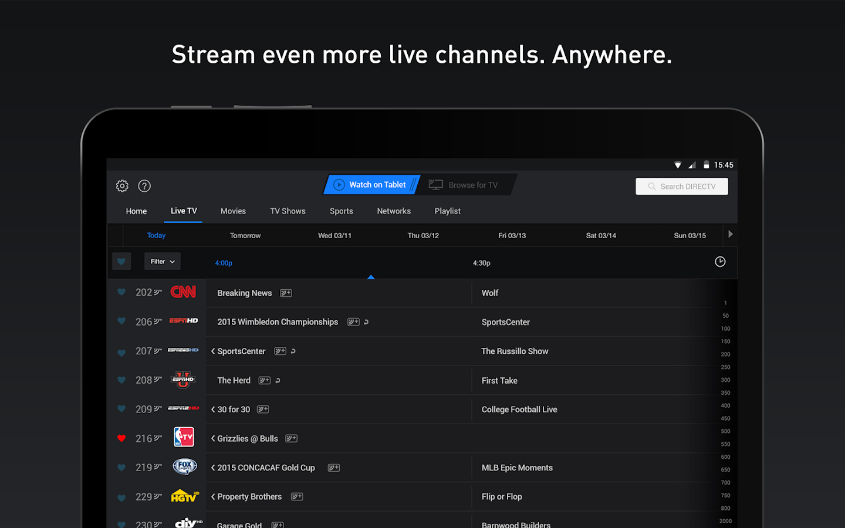This screenshot has width=845, height=528.
Task: Toggle favorites-only heart filter button
Action: point(121,262)
